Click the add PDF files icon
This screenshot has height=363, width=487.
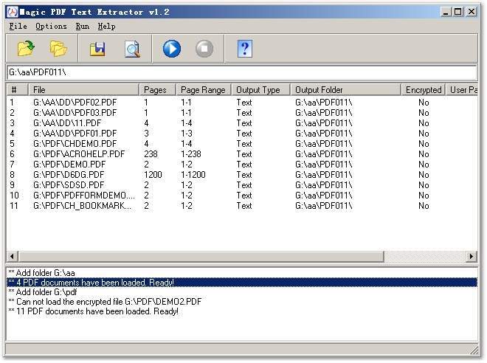click(x=26, y=49)
